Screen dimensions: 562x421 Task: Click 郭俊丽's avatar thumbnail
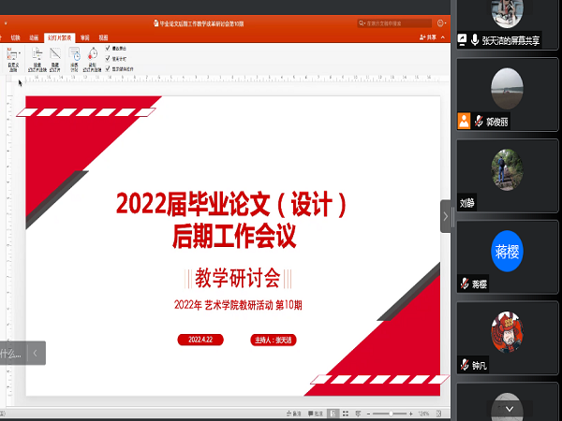pyautogui.click(x=507, y=89)
